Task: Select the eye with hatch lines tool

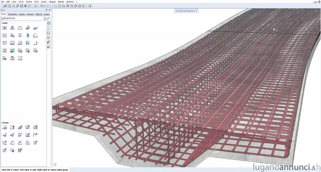Action: tap(5, 50)
